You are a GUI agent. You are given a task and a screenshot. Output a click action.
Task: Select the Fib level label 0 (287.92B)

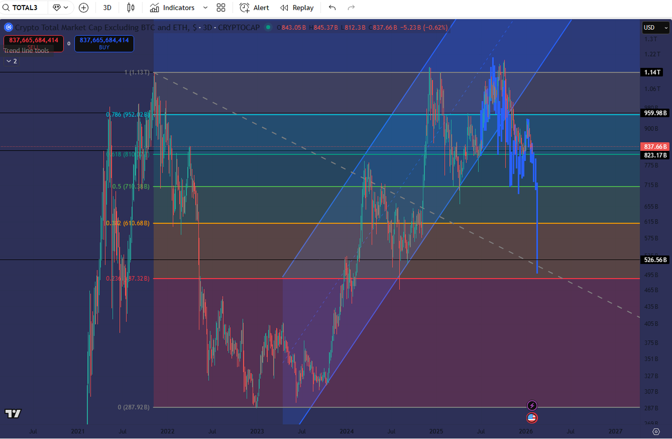coord(134,407)
